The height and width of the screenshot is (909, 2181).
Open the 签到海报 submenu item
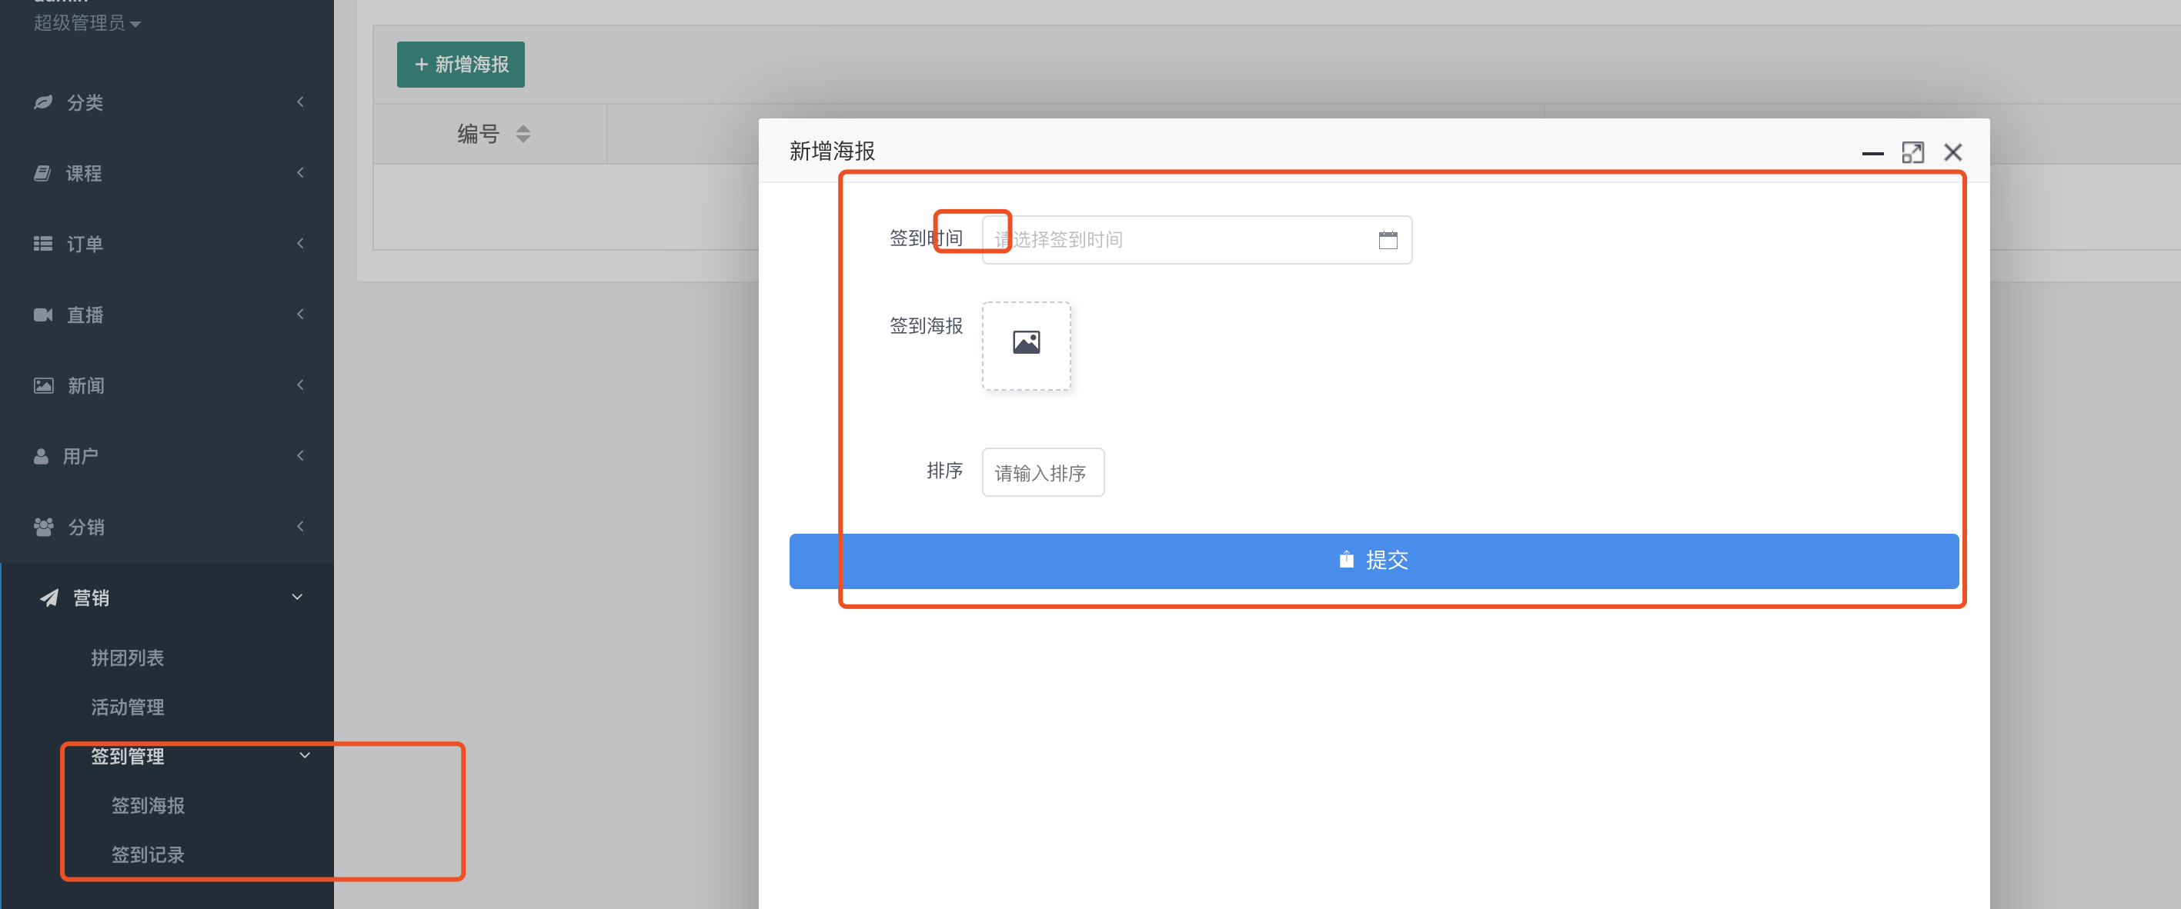pyautogui.click(x=147, y=805)
